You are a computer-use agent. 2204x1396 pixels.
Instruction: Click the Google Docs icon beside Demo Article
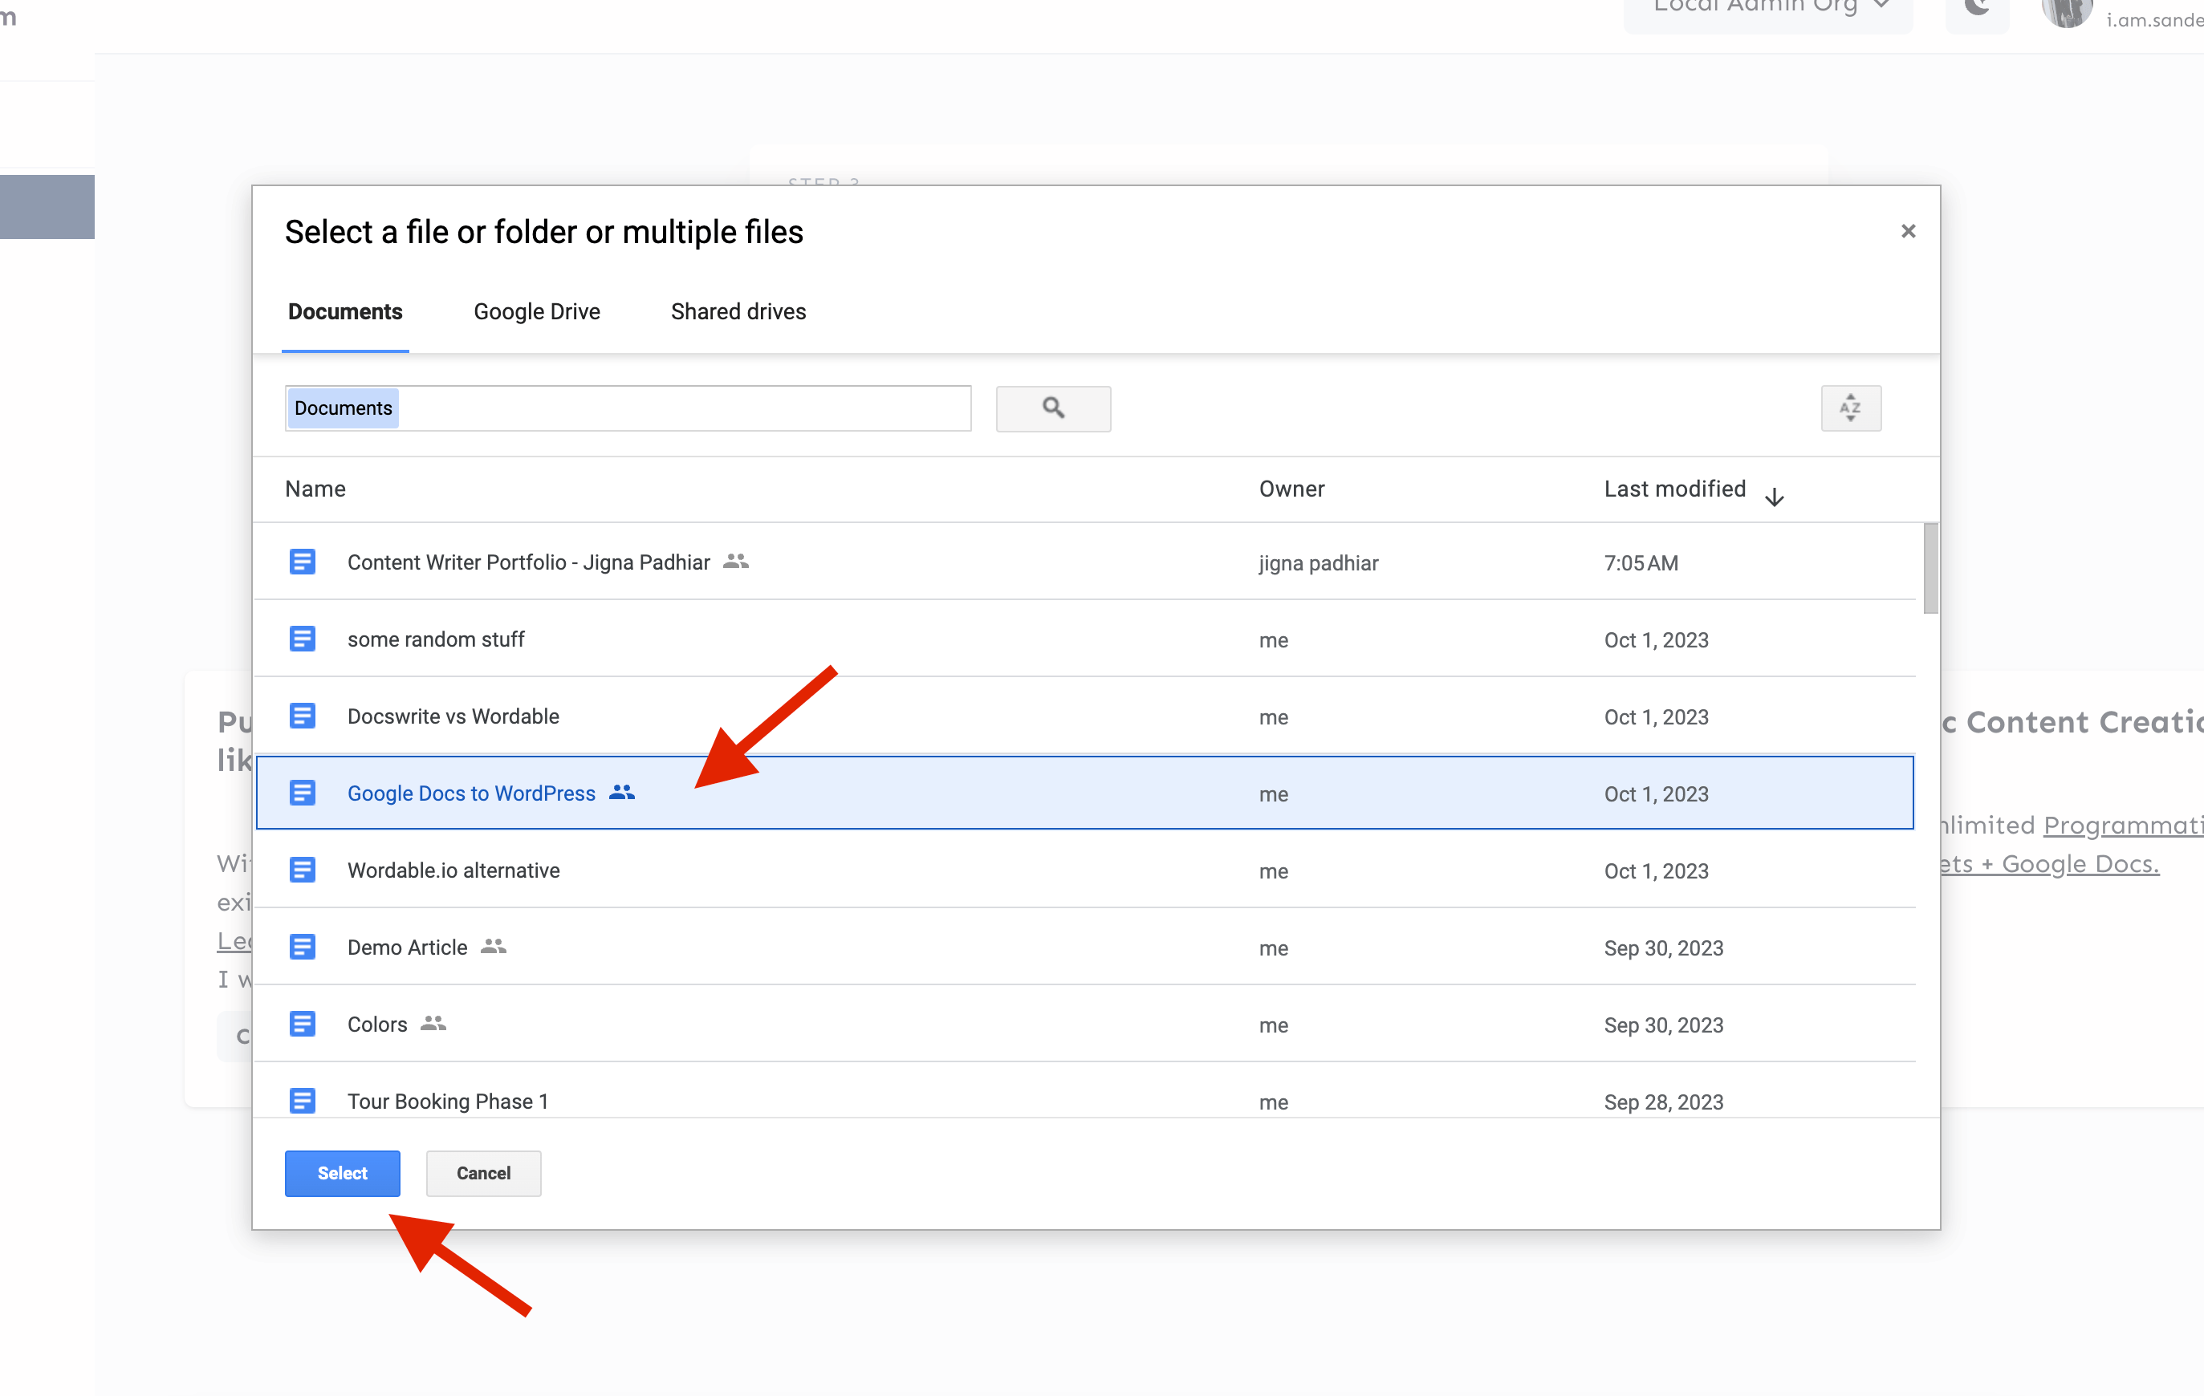click(x=303, y=947)
